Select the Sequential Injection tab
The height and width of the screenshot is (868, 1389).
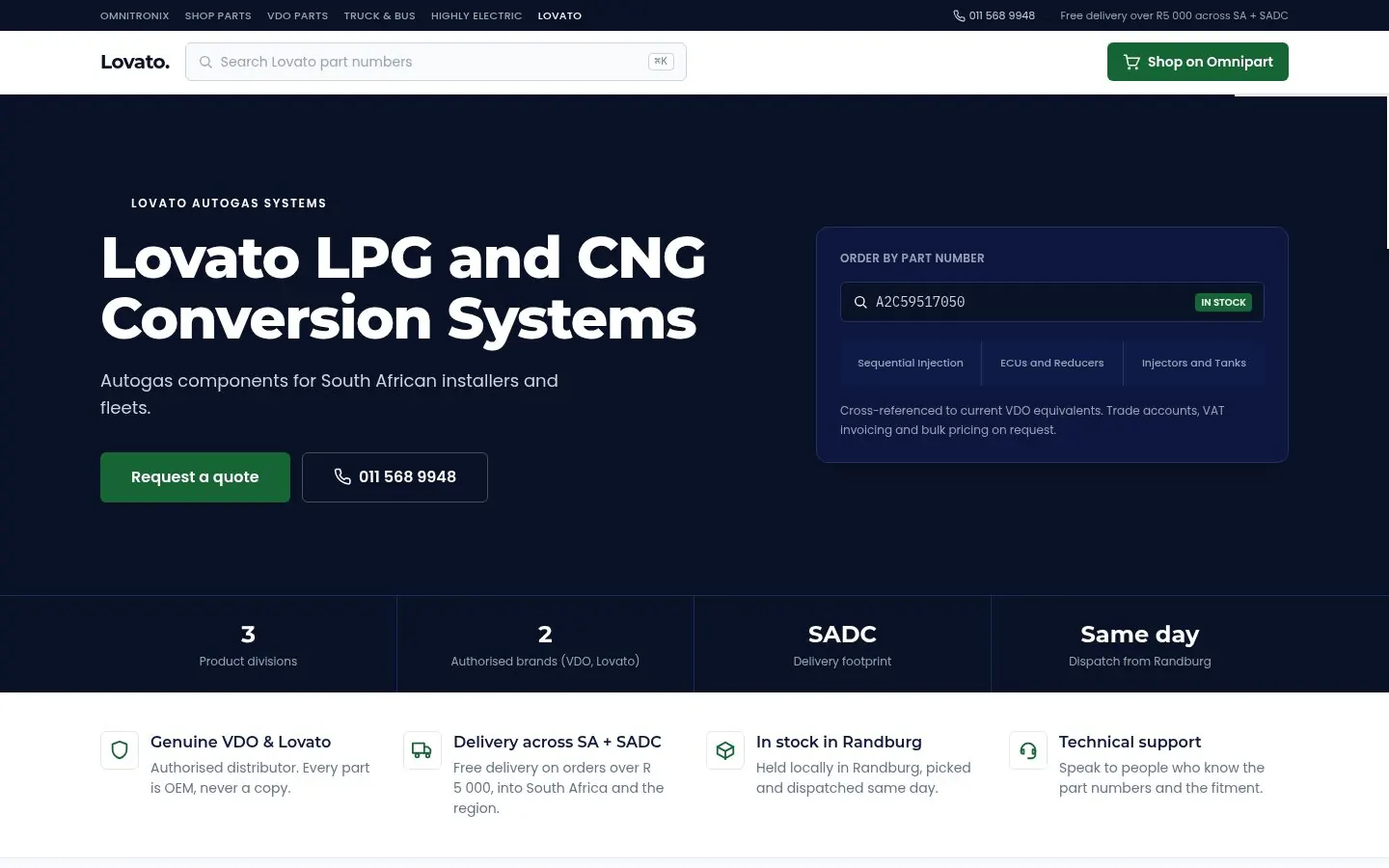click(x=911, y=364)
